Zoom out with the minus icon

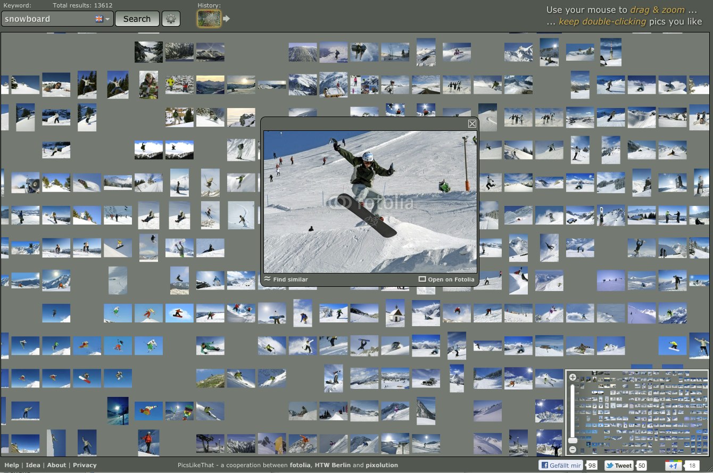(573, 450)
